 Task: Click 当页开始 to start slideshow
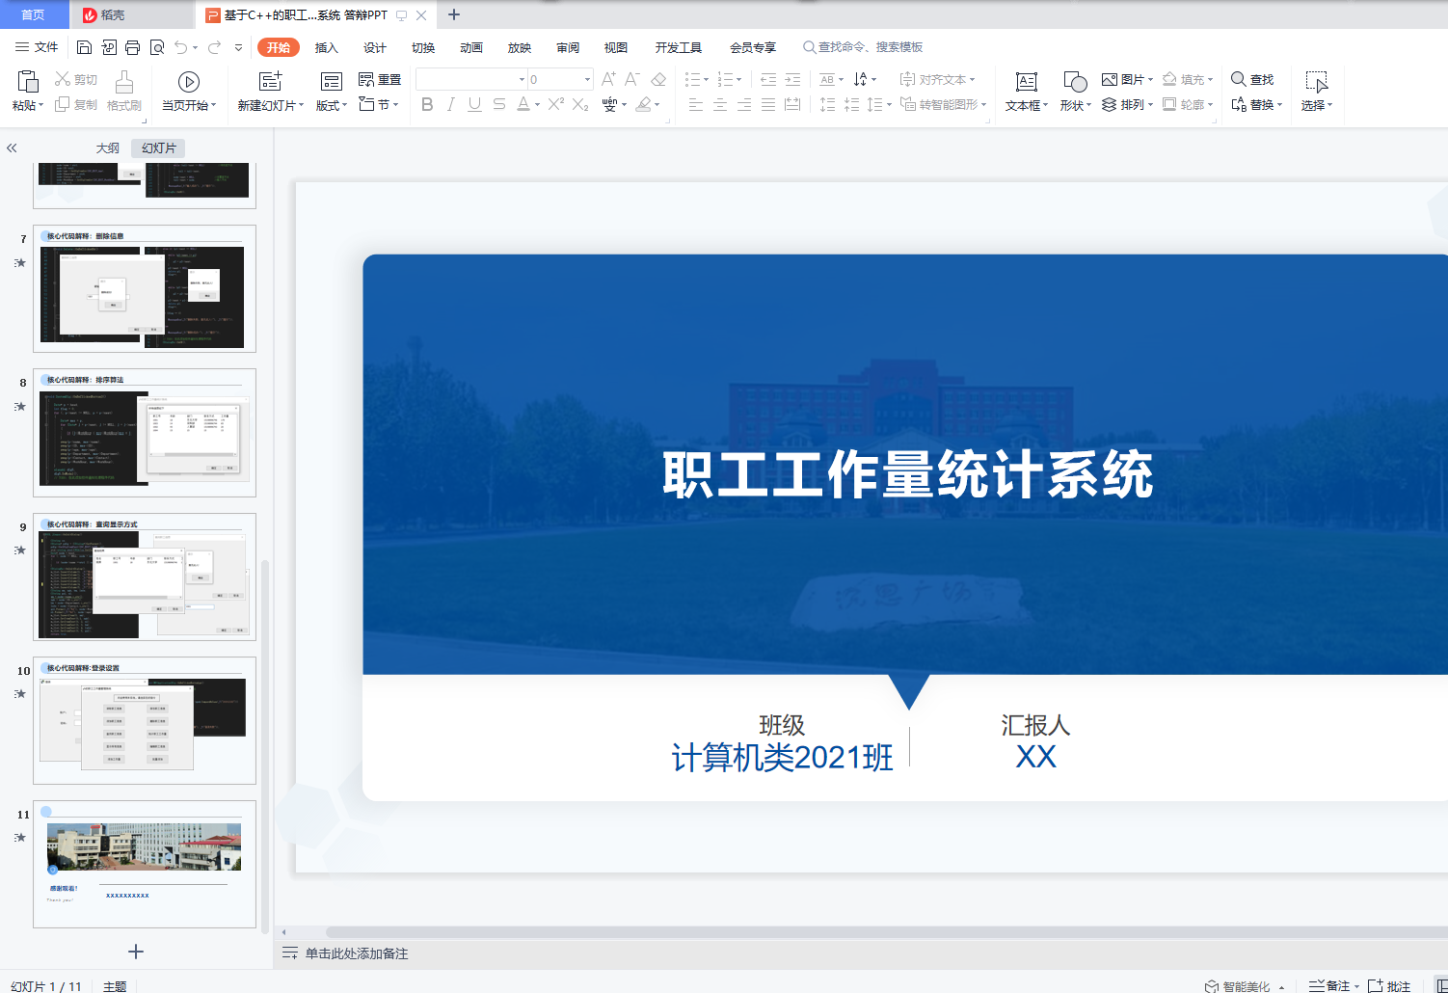coord(189,92)
